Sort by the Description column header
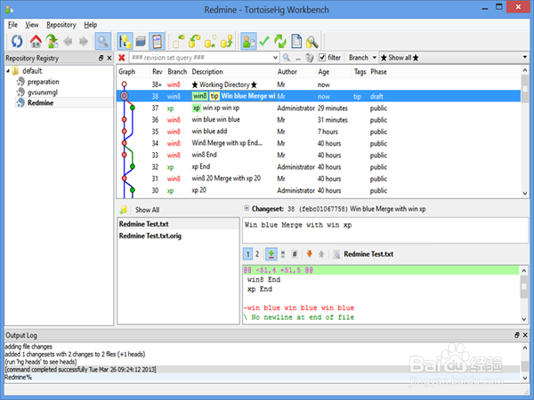The height and width of the screenshot is (400, 534). [207, 72]
